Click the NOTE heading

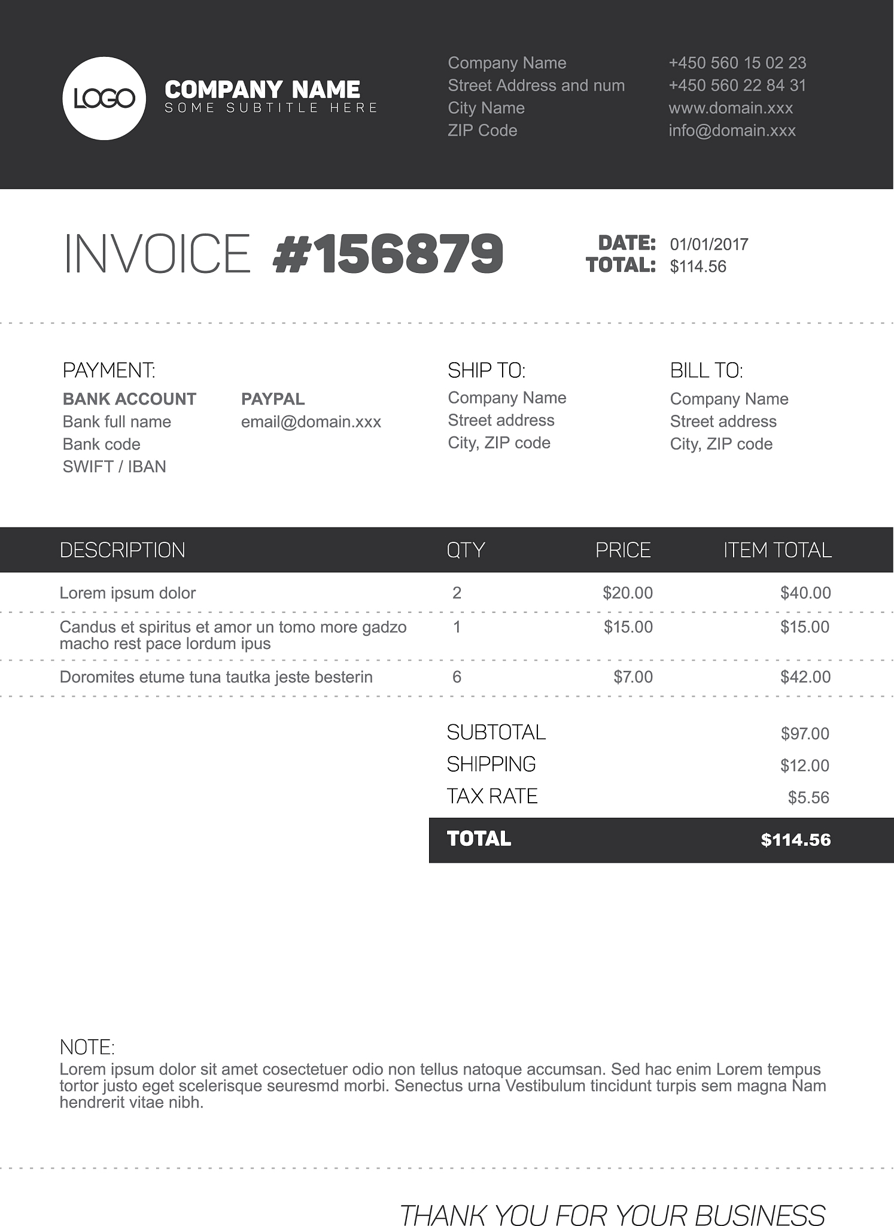[x=87, y=1048]
